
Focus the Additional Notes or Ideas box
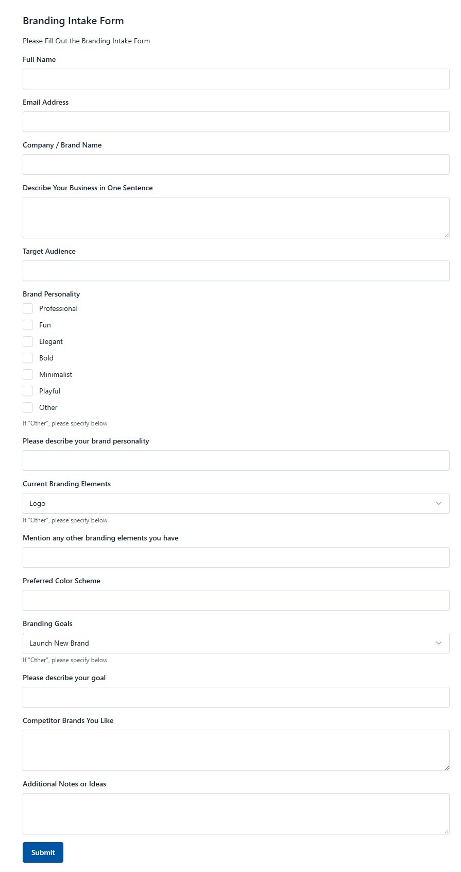tap(236, 814)
